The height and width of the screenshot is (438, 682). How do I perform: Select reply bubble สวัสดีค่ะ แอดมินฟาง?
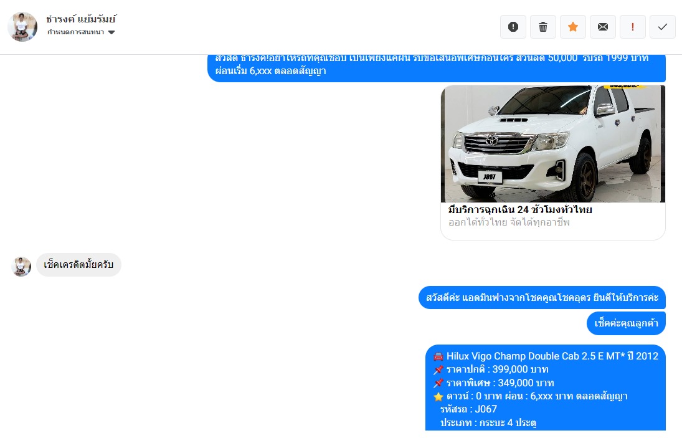[542, 298]
